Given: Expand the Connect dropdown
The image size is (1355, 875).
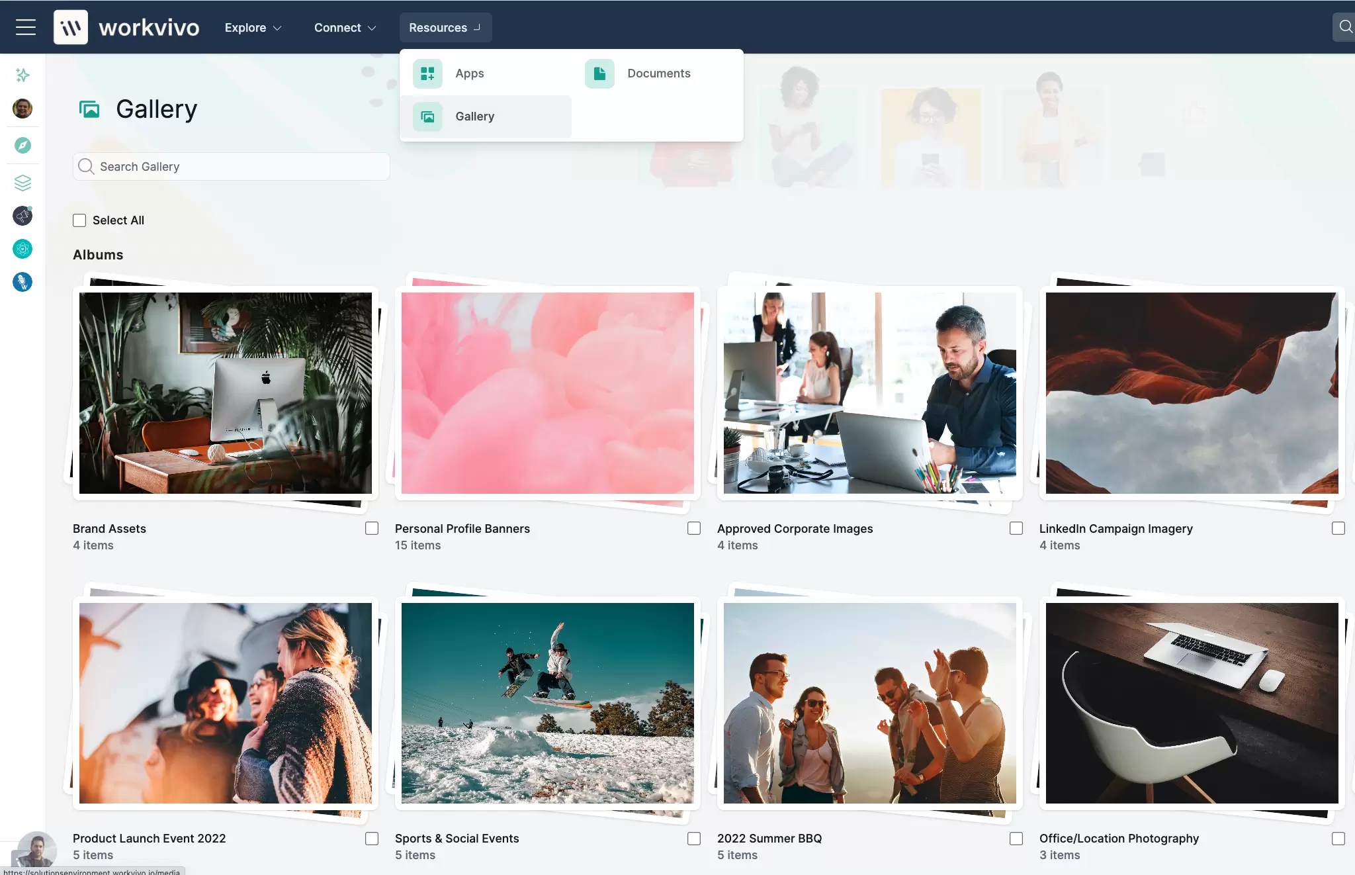Looking at the screenshot, I should 345,28.
